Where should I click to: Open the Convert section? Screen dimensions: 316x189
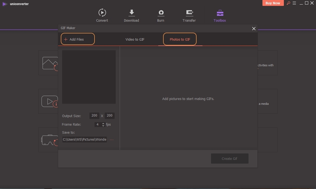click(102, 15)
